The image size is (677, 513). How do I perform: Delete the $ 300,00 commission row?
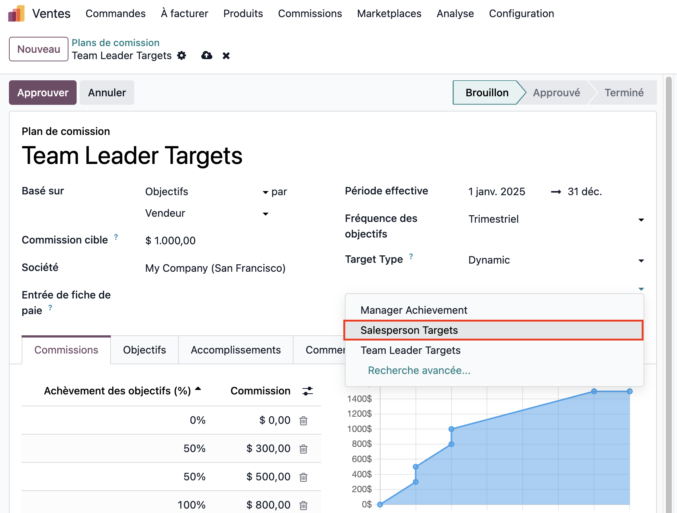coord(304,449)
